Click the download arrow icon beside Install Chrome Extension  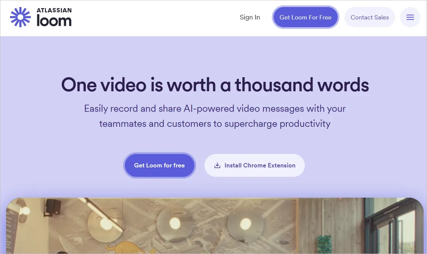217,165
